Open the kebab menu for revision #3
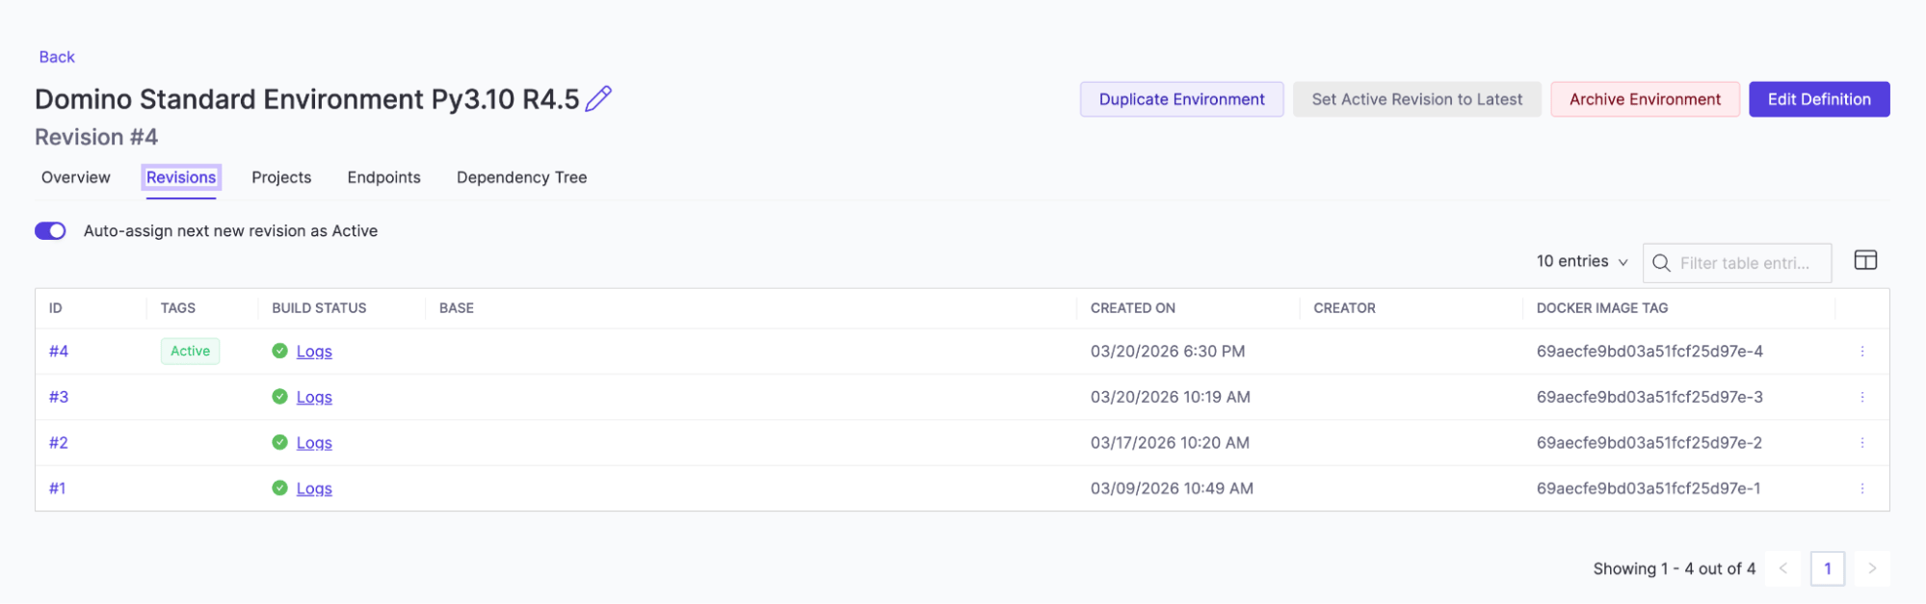 [1861, 397]
